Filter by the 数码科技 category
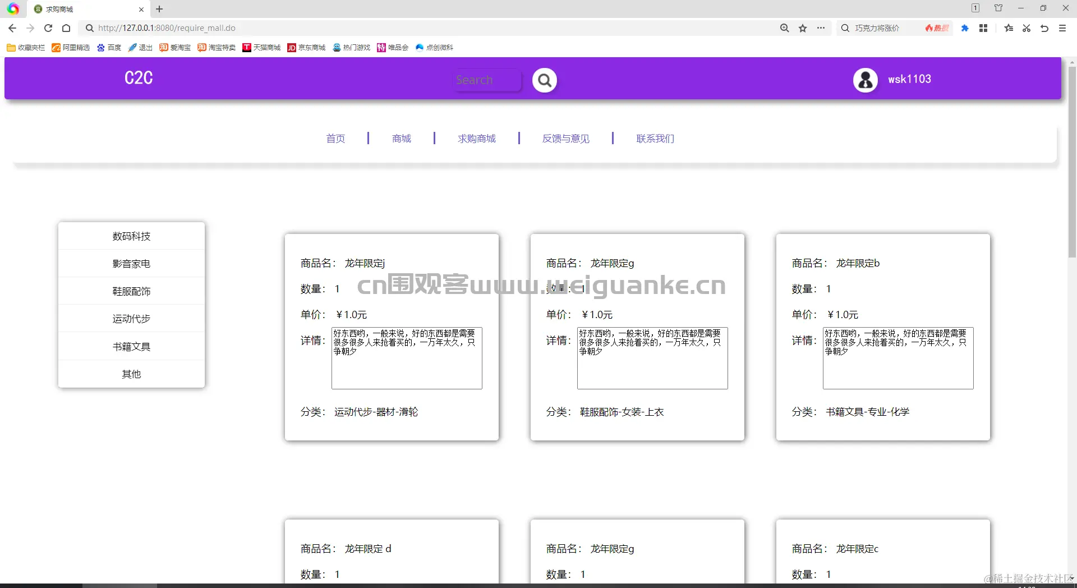 coord(131,236)
